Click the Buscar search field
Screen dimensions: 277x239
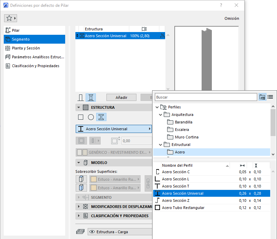tap(206, 97)
